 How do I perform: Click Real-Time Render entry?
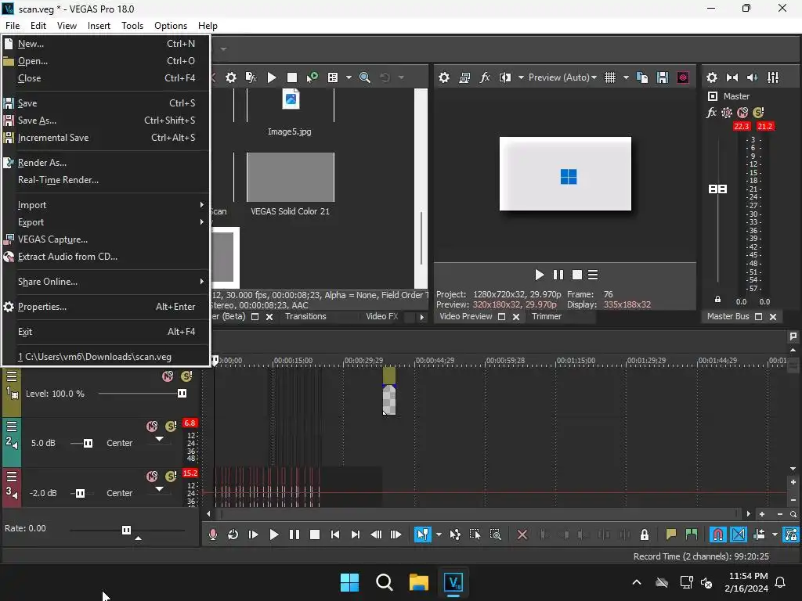point(106,180)
